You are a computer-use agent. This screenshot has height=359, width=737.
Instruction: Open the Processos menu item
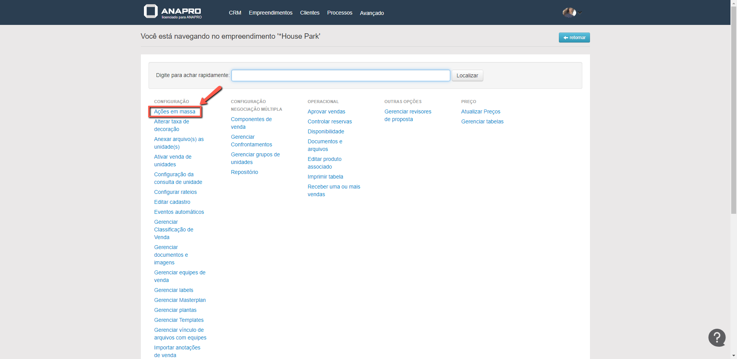pos(339,13)
